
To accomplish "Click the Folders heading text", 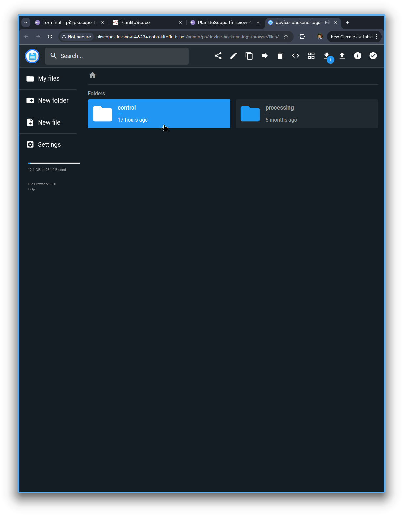I will point(97,93).
